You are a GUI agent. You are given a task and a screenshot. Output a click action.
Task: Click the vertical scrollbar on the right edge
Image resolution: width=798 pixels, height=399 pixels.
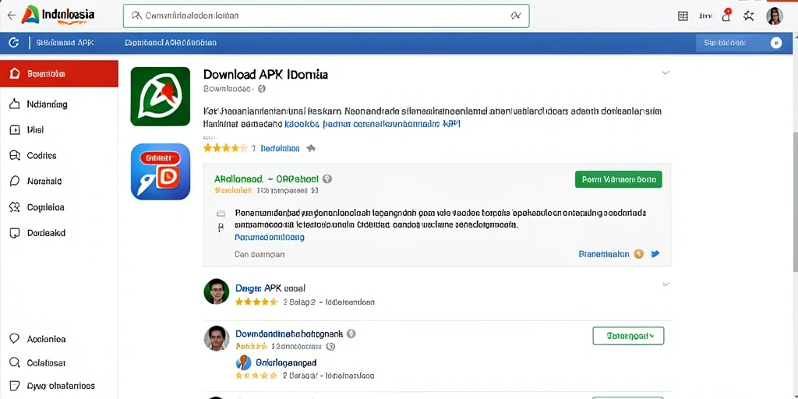(795, 203)
